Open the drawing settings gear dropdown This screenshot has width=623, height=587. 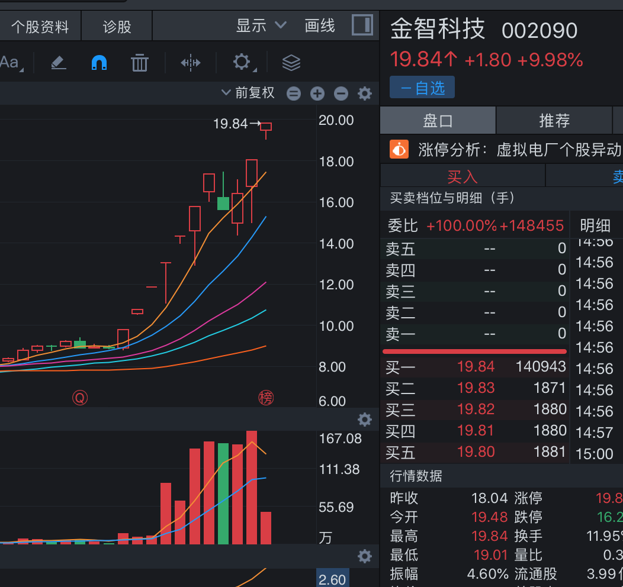pos(242,62)
